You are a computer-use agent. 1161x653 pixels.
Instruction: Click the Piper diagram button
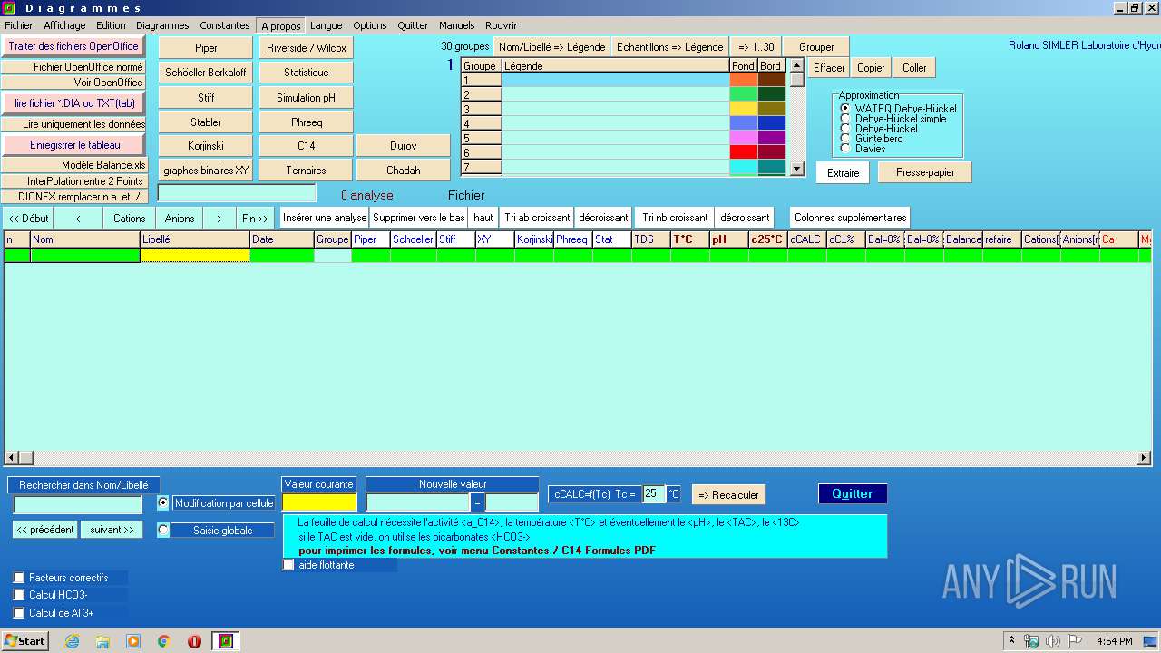(x=206, y=47)
